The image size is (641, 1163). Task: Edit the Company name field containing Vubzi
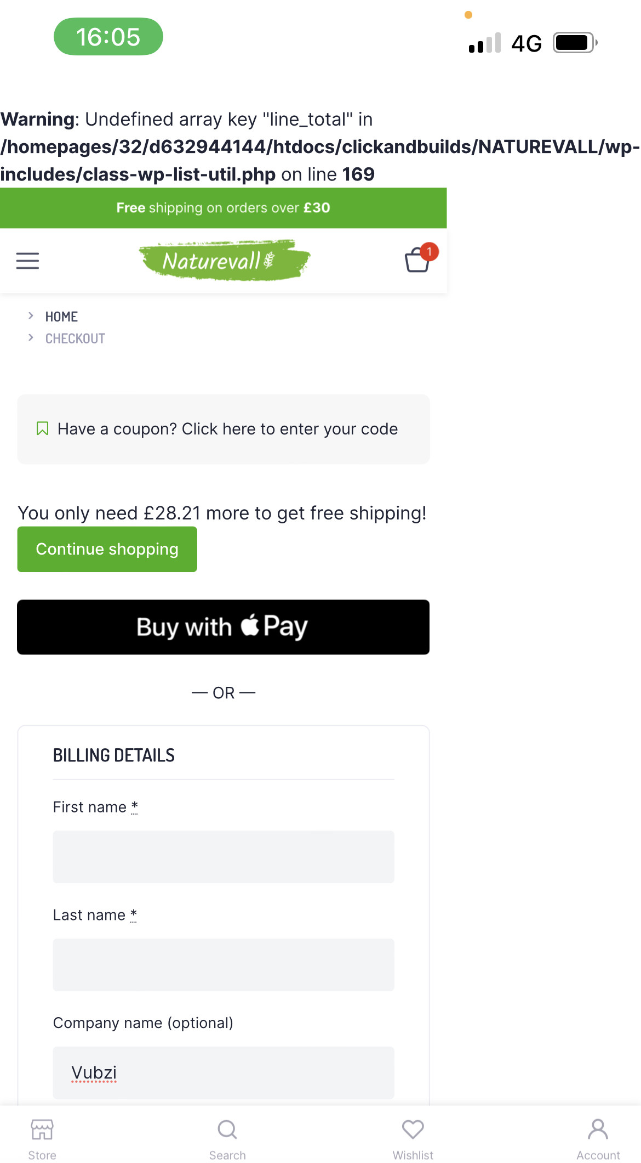[224, 1073]
